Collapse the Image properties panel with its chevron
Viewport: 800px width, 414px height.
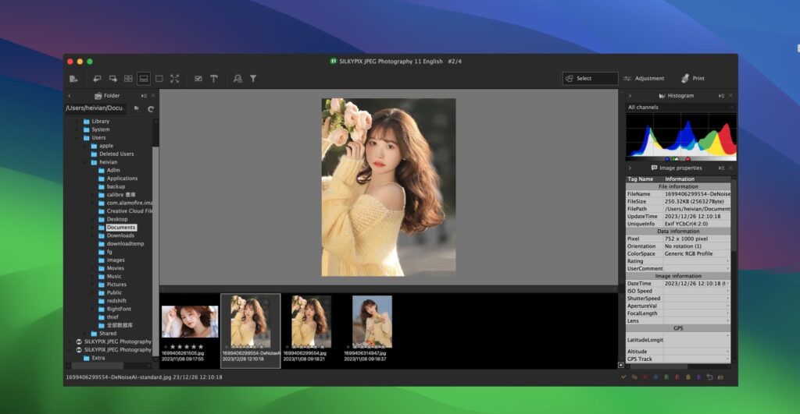point(630,168)
